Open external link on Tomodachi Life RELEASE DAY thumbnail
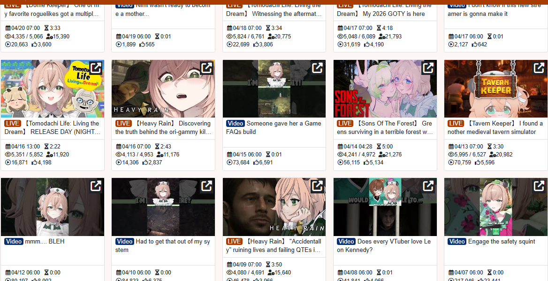Viewport: 548px width, 281px height. [96, 68]
